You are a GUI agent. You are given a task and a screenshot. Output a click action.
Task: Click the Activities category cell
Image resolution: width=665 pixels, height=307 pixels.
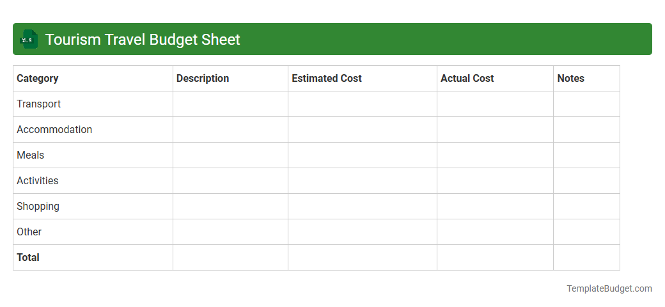pos(93,180)
